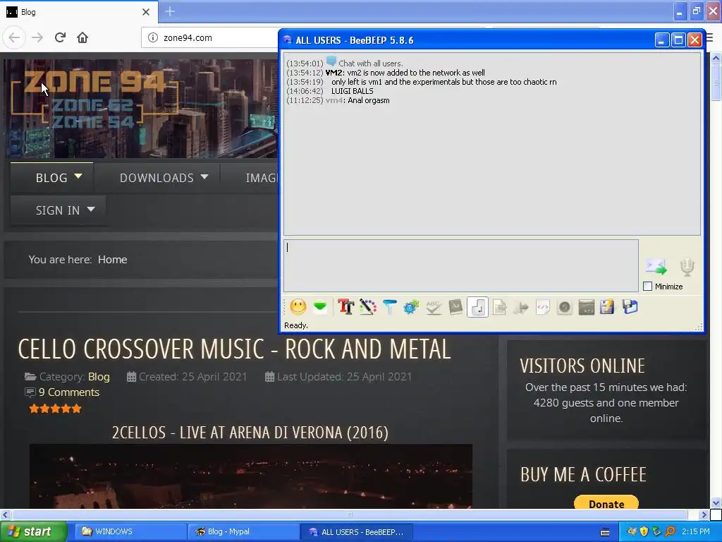Screen dimensions: 722x542
Task: Open the chat font (TT) settings
Action: (345, 307)
